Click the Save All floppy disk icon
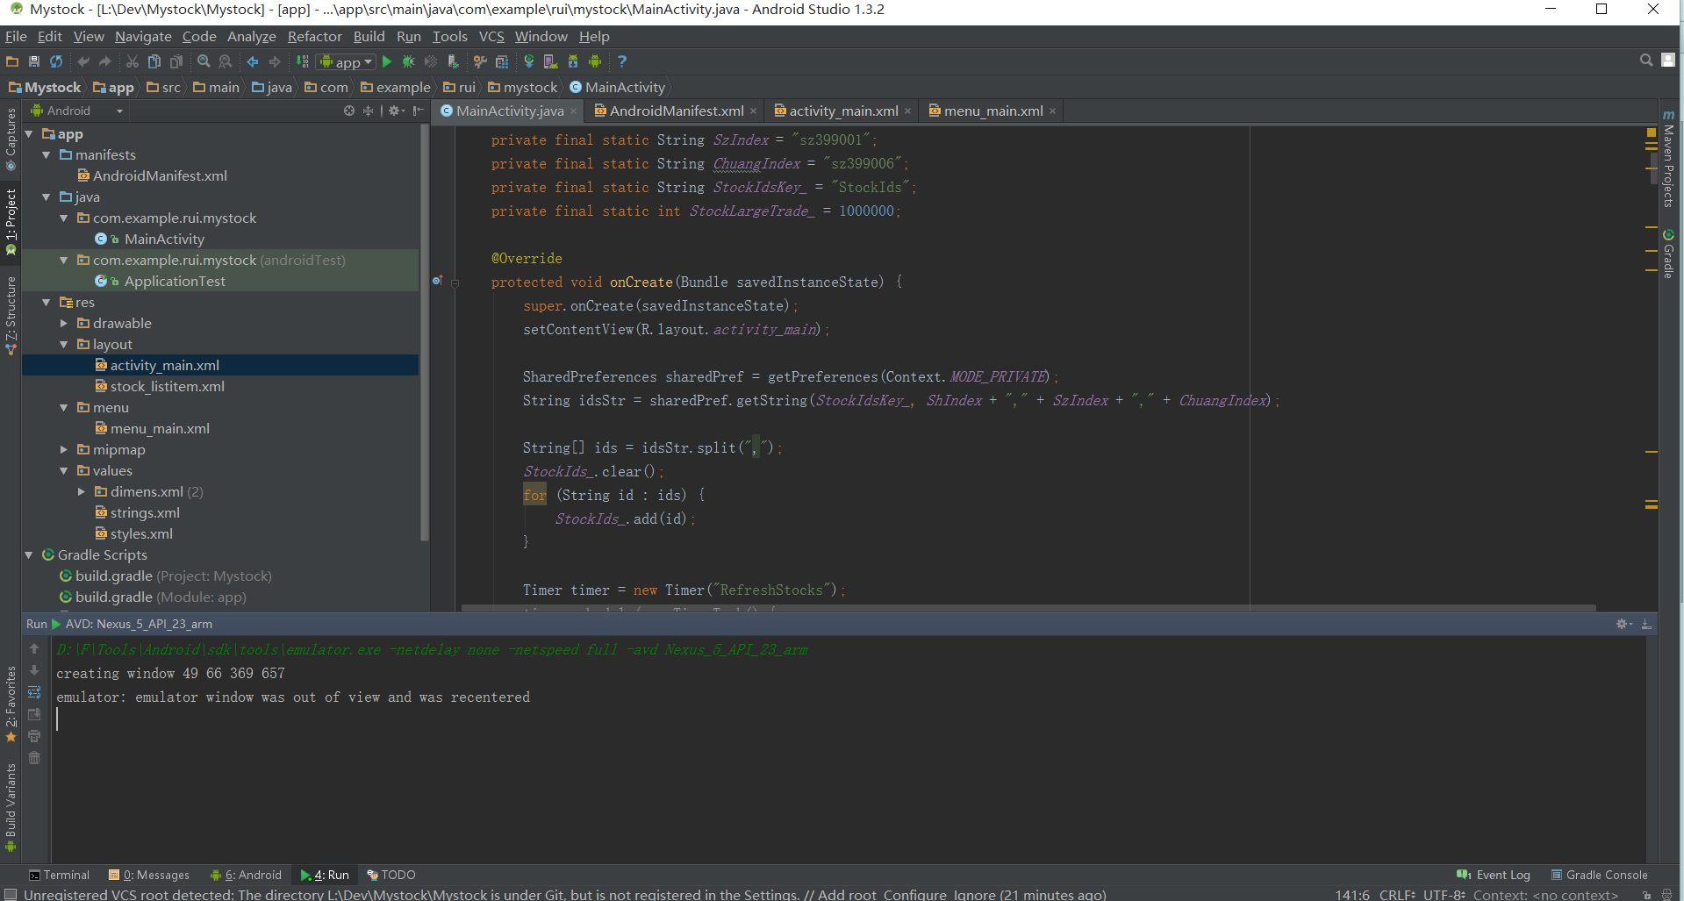The image size is (1684, 901). click(x=34, y=61)
